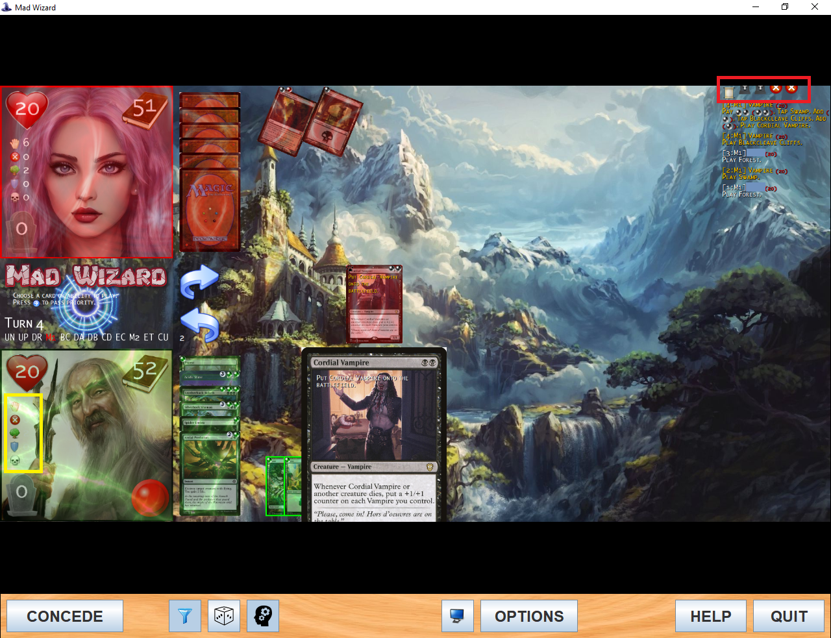Image resolution: width=831 pixels, height=638 pixels.
Task: Click the monitor display icon beside Options
Action: click(458, 616)
